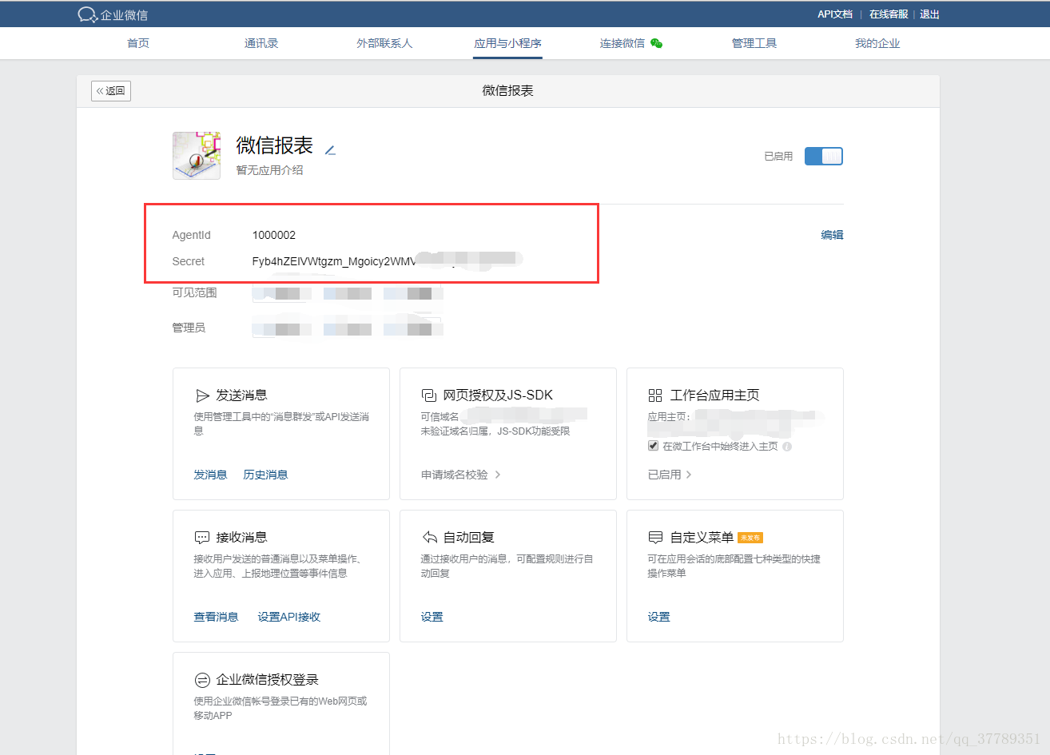Click the 返回 back button
The width and height of the screenshot is (1050, 755).
point(111,91)
